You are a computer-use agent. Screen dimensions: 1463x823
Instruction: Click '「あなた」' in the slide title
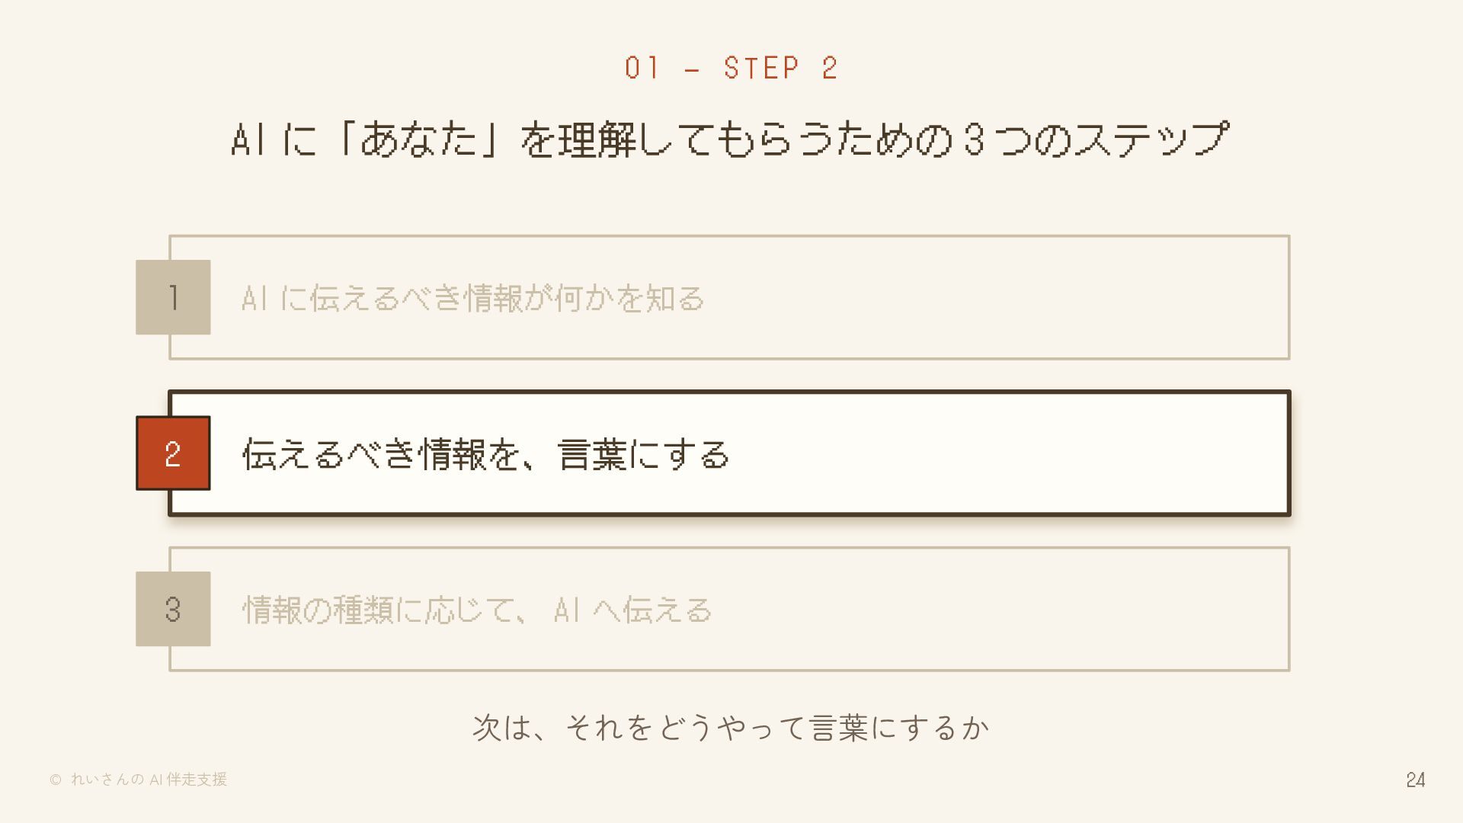point(418,139)
